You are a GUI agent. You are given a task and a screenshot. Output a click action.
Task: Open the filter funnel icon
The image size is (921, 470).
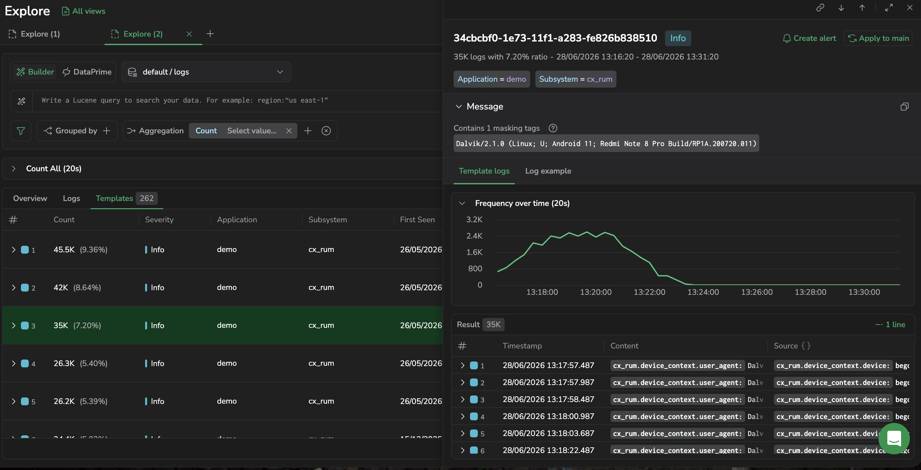click(x=21, y=131)
